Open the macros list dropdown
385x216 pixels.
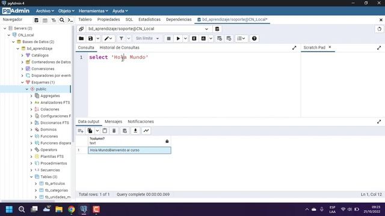coord(241,38)
